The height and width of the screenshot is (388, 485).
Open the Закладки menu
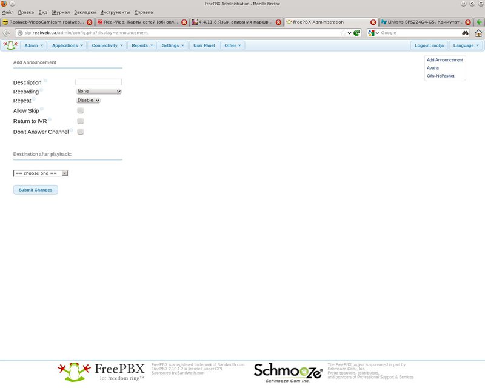85,12
